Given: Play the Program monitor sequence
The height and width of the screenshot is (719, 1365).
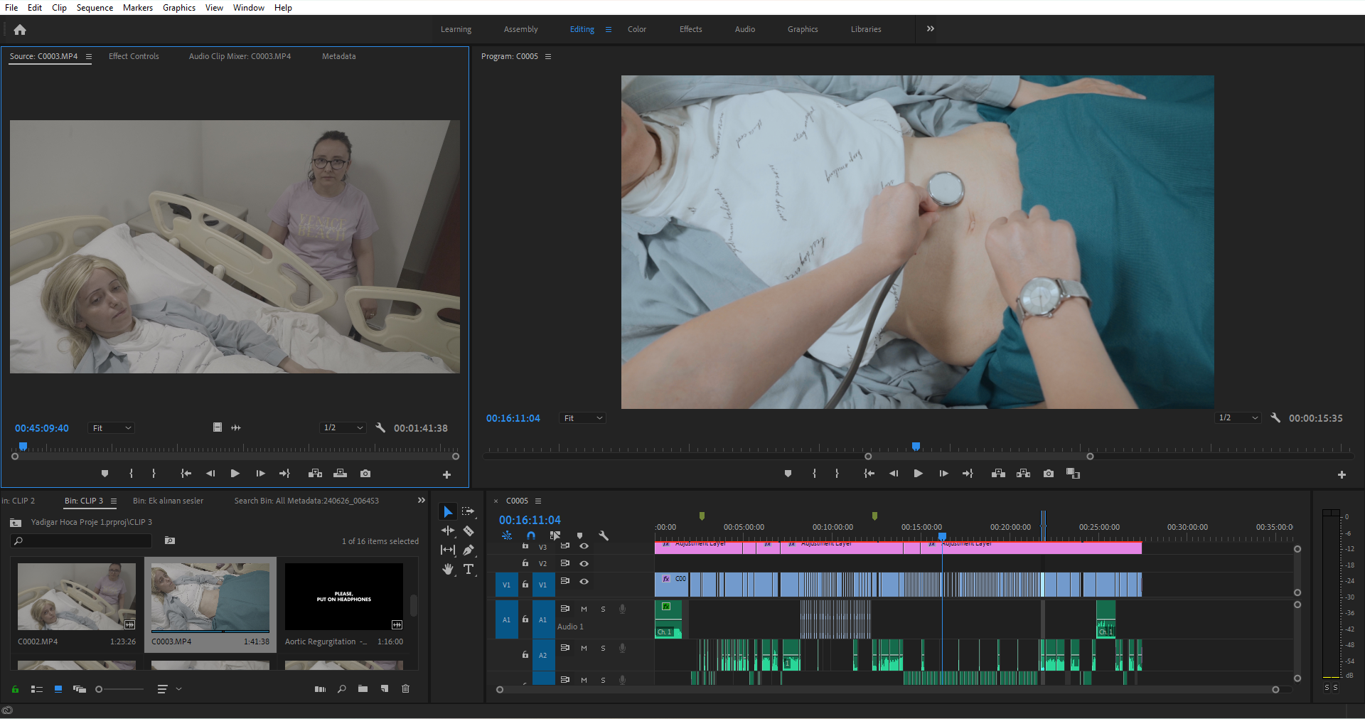Looking at the screenshot, I should pyautogui.click(x=918, y=474).
